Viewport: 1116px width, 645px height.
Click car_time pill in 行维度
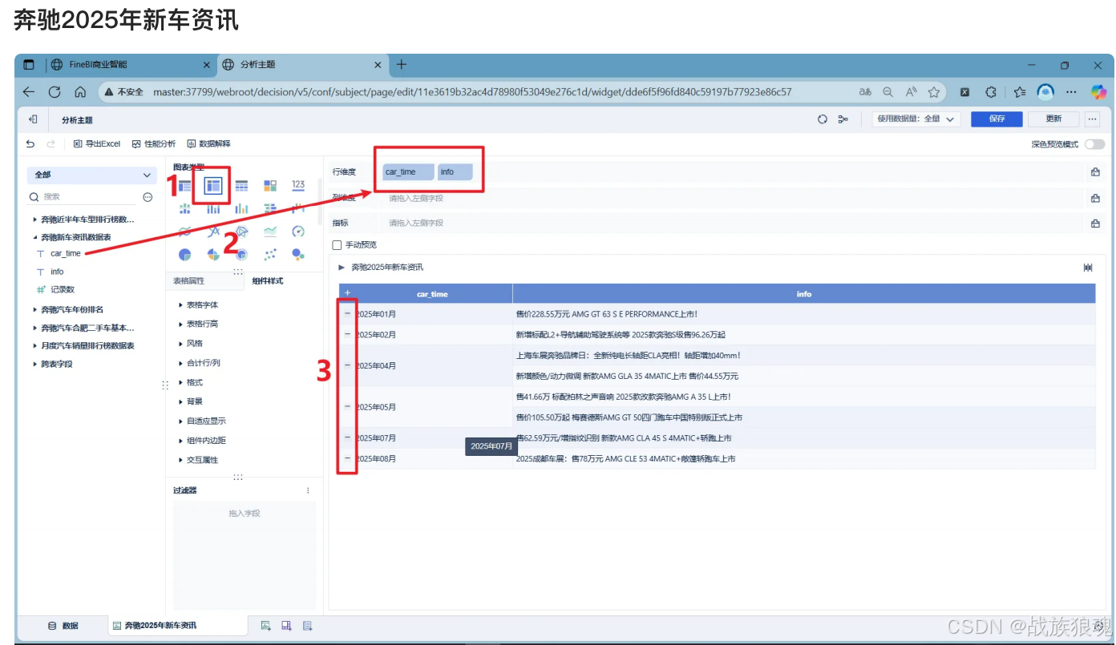point(409,172)
